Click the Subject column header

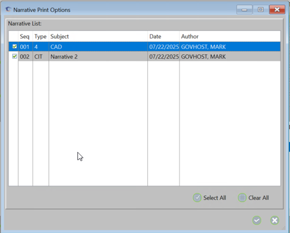[97, 36]
